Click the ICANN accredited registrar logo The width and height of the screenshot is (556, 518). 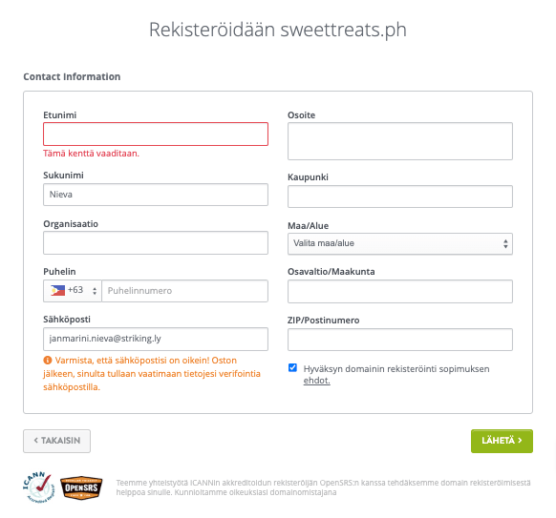[x=39, y=487]
